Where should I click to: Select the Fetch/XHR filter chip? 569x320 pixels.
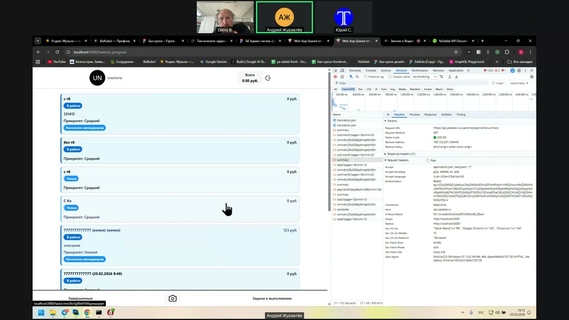coord(348,89)
